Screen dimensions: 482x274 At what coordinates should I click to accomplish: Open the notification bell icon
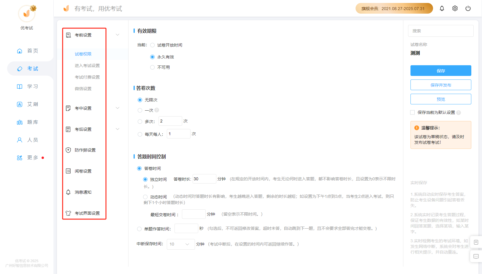click(x=442, y=8)
